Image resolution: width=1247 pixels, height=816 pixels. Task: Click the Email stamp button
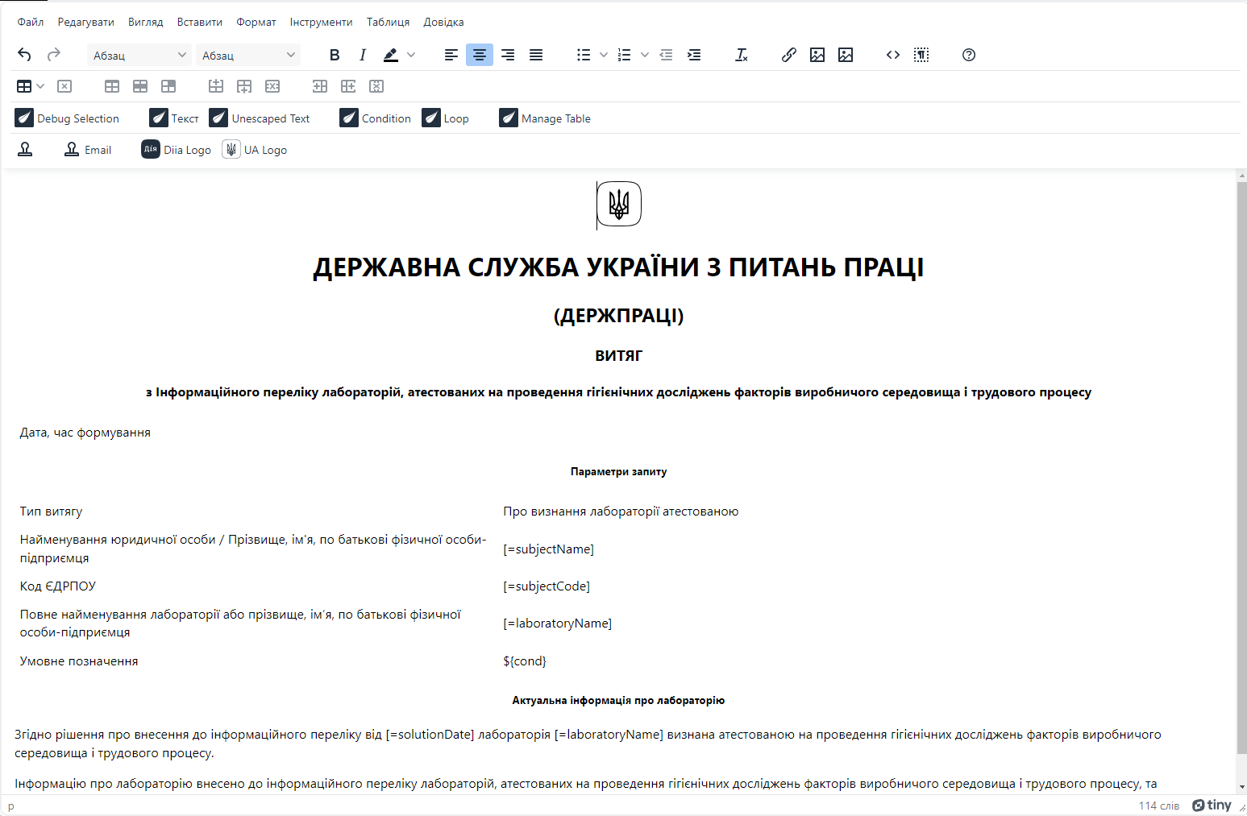(88, 150)
